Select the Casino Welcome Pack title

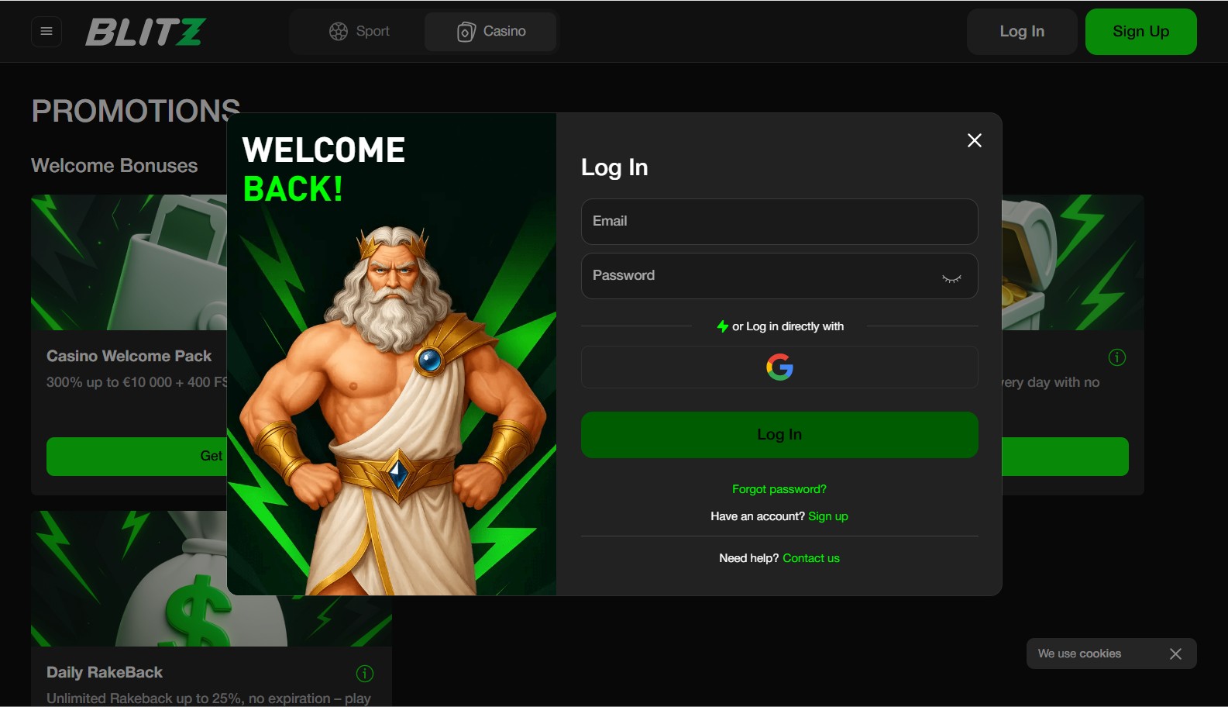(x=129, y=356)
